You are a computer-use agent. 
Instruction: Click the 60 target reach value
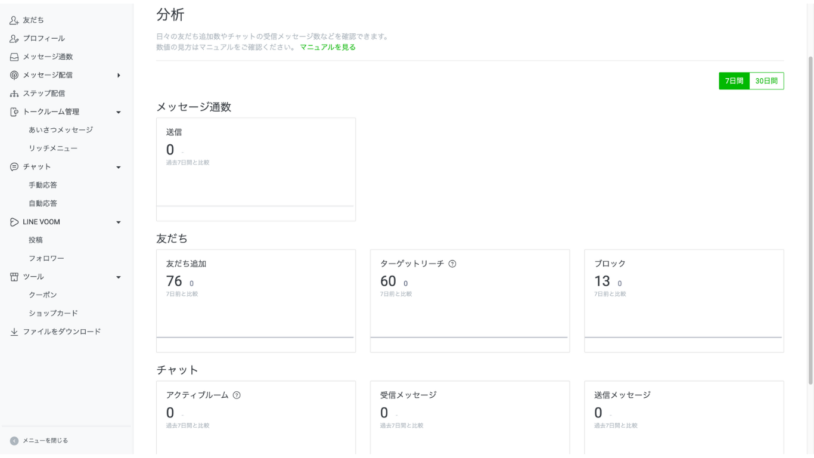click(388, 281)
